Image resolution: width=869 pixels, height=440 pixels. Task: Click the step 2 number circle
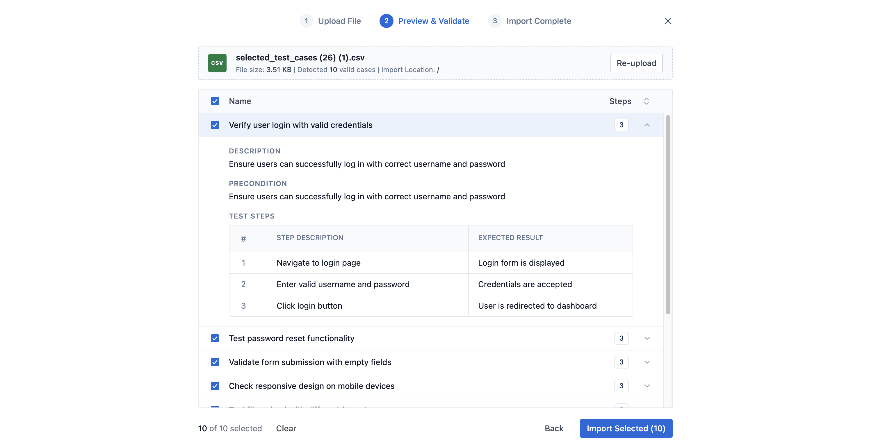386,21
